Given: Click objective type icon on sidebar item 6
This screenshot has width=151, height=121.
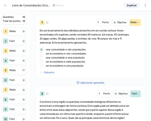Looking at the screenshot, I should (x=24, y=80).
